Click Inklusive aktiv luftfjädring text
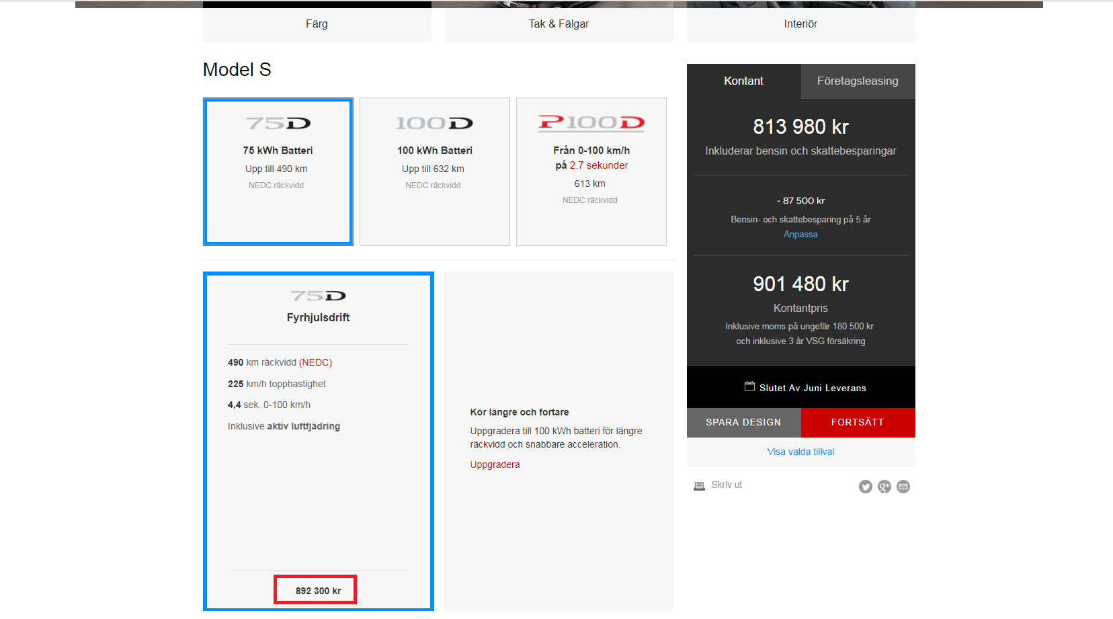The image size is (1113, 619). (x=284, y=426)
